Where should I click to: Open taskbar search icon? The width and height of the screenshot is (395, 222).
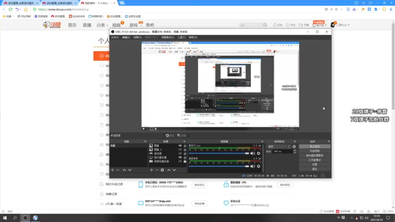tap(15, 218)
